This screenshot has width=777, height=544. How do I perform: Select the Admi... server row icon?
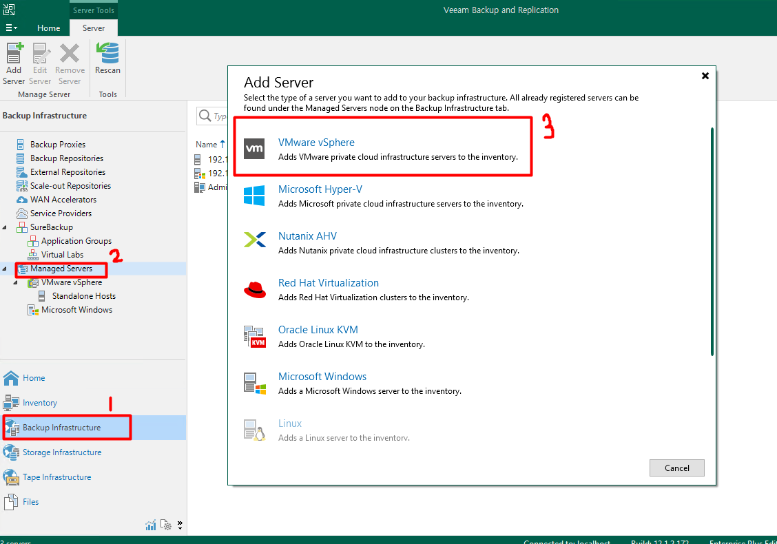[x=199, y=187]
